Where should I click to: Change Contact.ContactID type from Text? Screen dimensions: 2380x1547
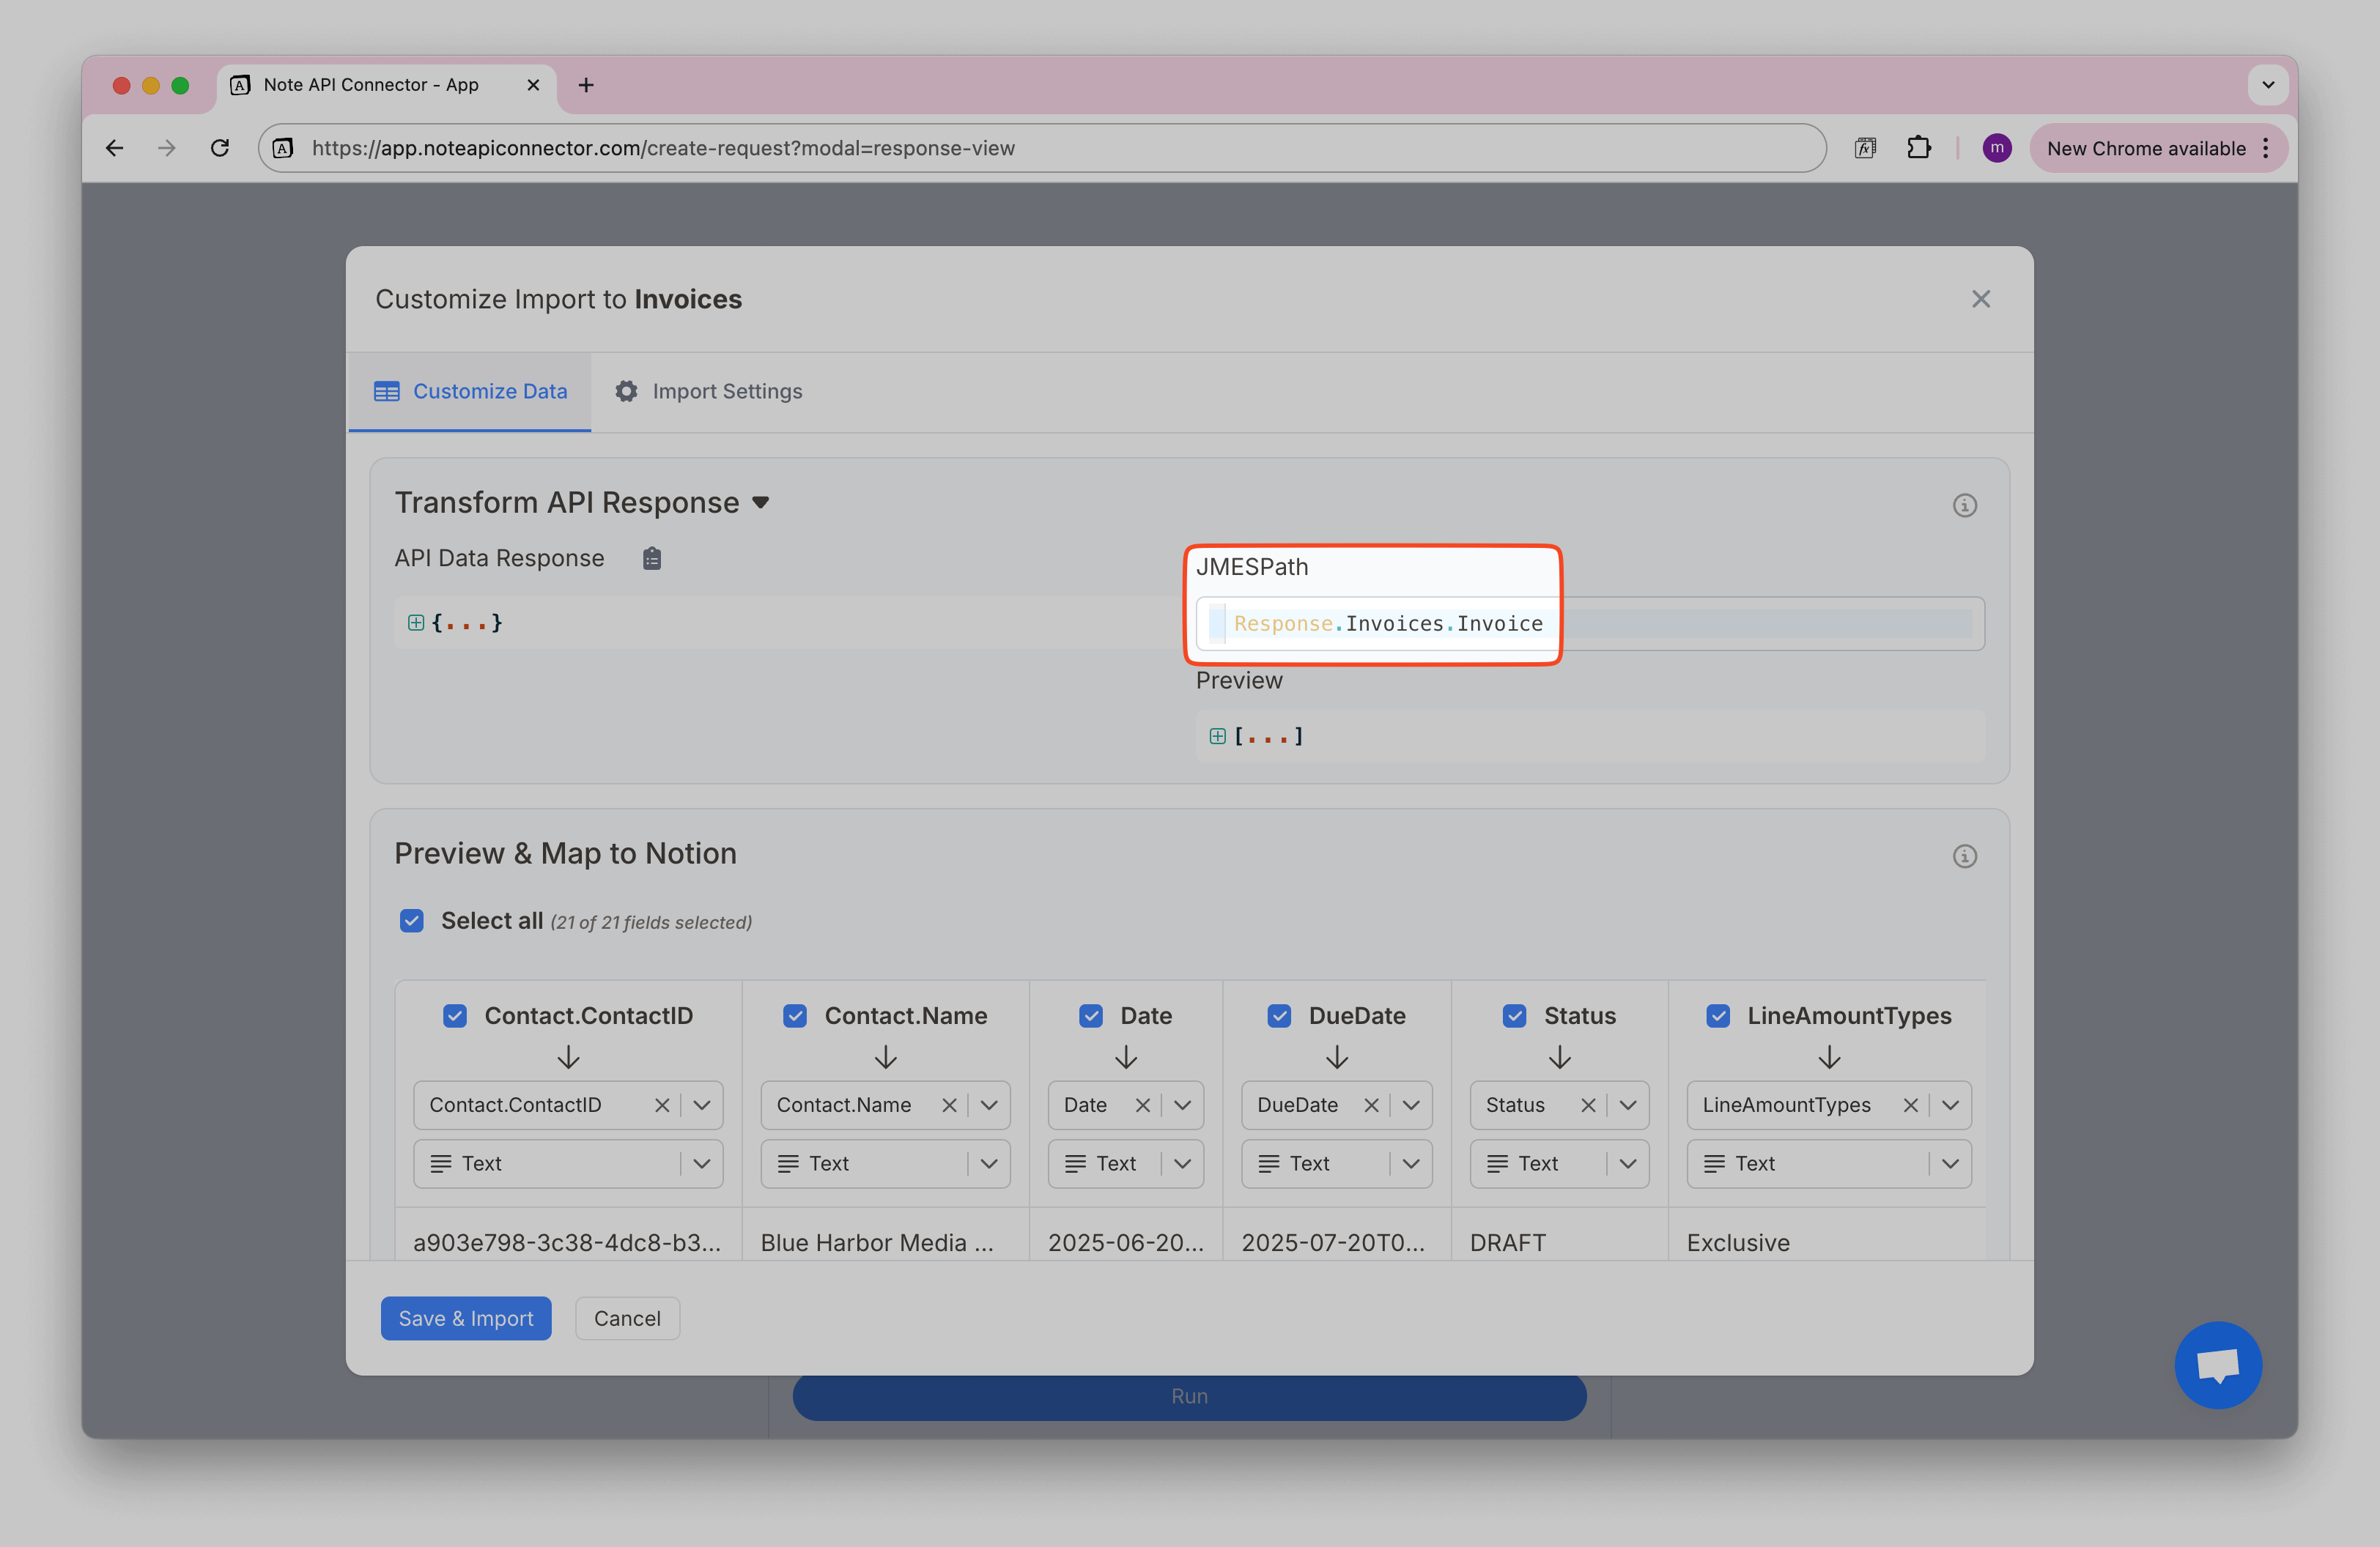tap(568, 1164)
